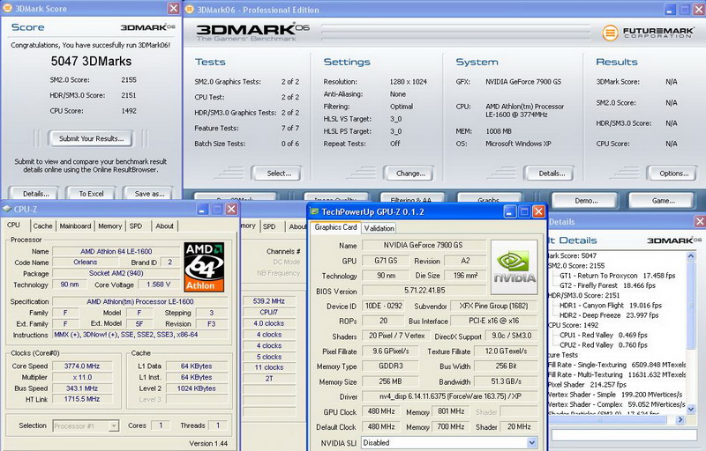Select the Graphics Card tab in GPU-Z
This screenshot has width=706, height=451.
pyautogui.click(x=335, y=227)
